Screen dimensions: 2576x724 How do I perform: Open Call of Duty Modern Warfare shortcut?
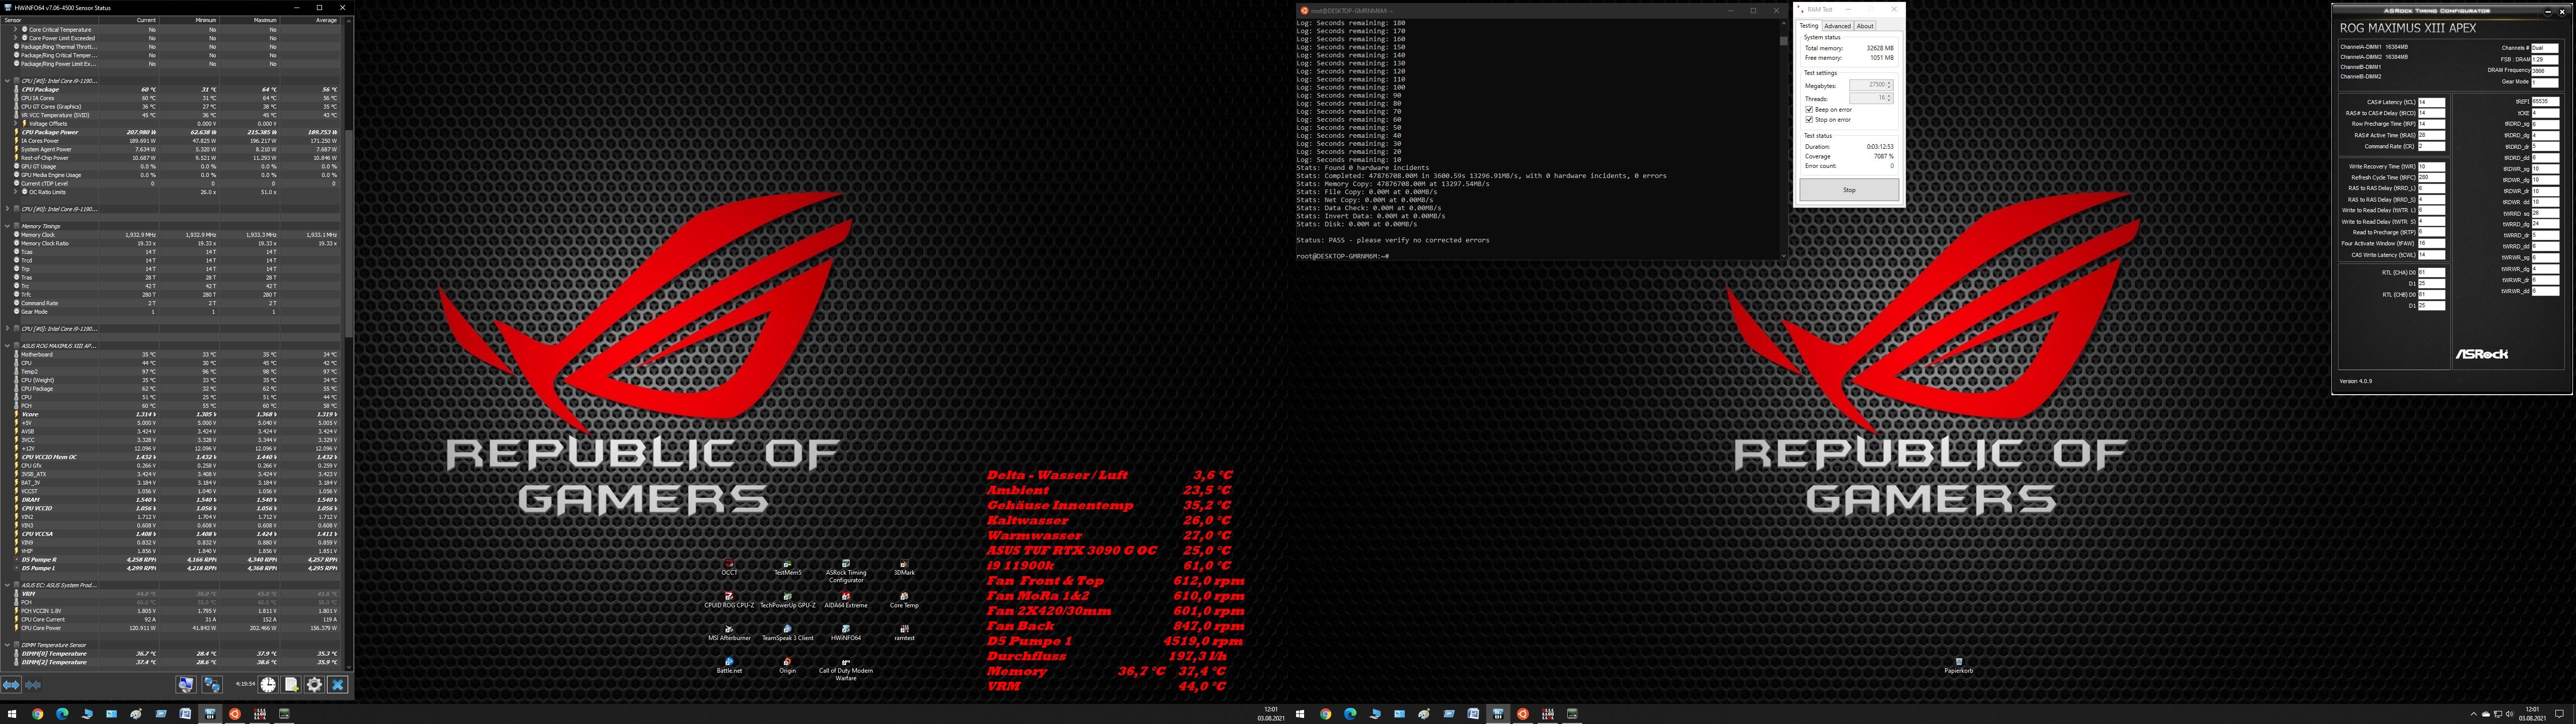[x=846, y=669]
